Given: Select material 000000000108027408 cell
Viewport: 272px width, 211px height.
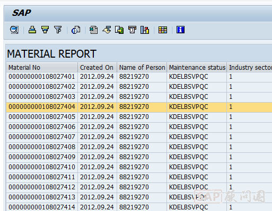Looking at the screenshot, I should pyautogui.click(x=42, y=147).
